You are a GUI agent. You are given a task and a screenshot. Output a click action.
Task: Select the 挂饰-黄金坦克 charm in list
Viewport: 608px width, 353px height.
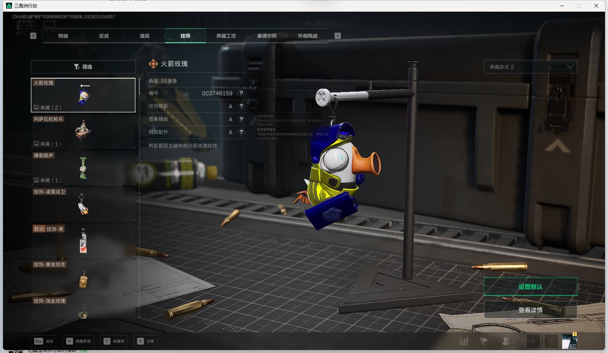(83, 277)
